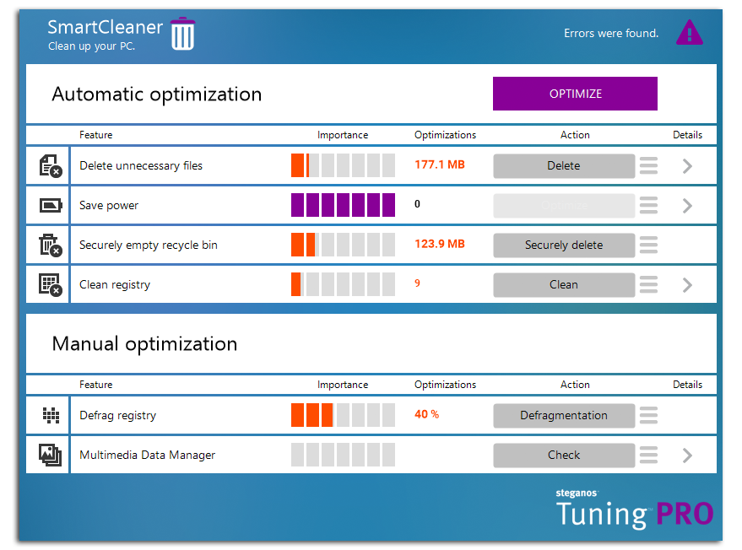Screen dimensions: 742x550
Task: Click the Save power importance bar
Action: [x=343, y=206]
